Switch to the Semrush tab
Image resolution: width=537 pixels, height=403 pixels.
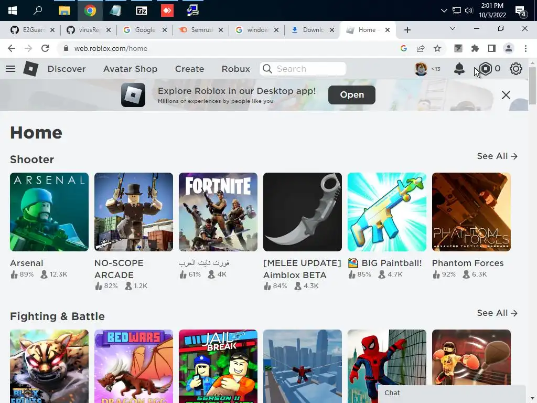click(x=201, y=30)
